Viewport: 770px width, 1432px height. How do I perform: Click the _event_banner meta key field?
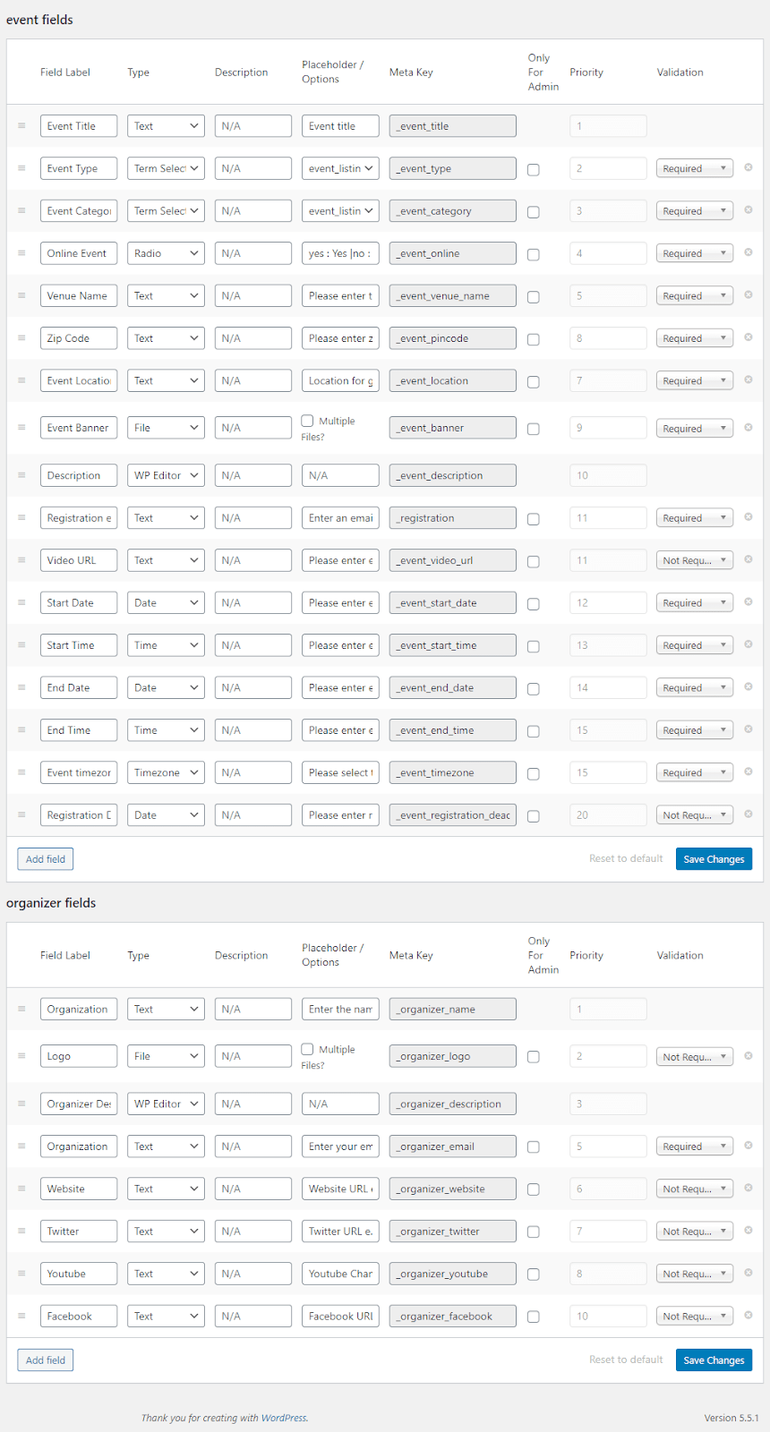[x=453, y=428]
